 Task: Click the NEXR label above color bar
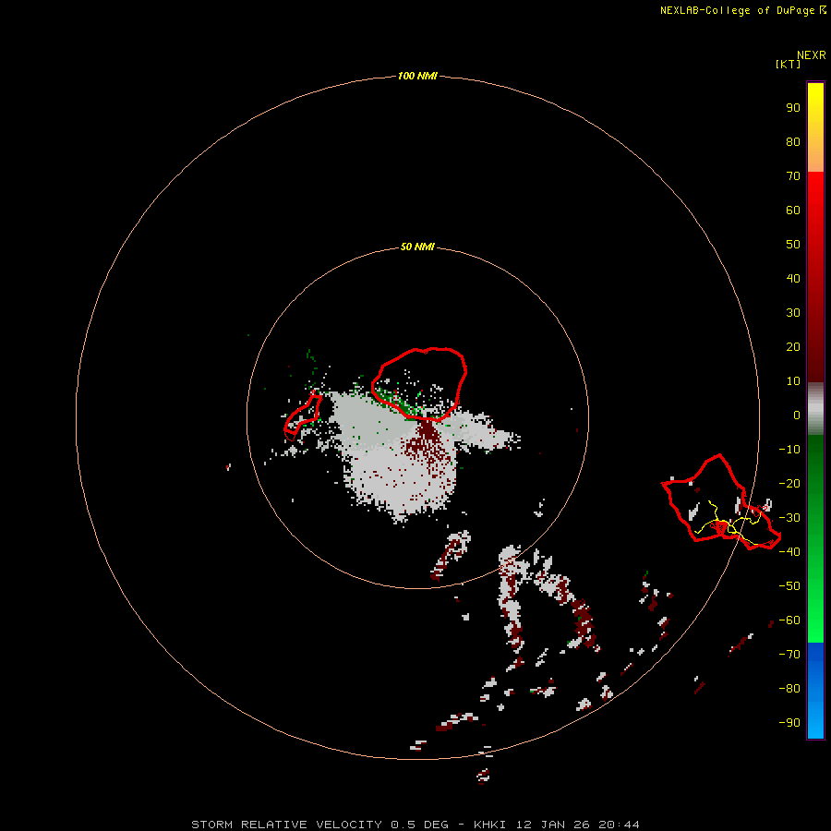pyautogui.click(x=812, y=55)
